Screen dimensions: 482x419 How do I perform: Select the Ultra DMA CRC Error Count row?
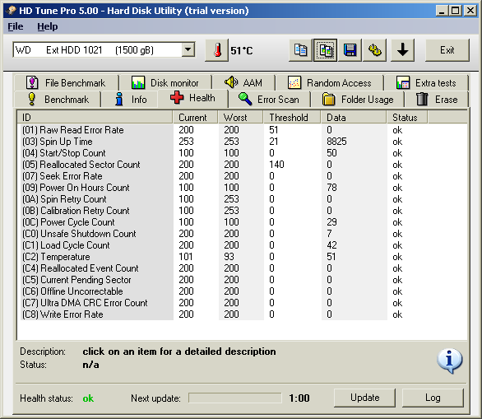(x=243, y=303)
